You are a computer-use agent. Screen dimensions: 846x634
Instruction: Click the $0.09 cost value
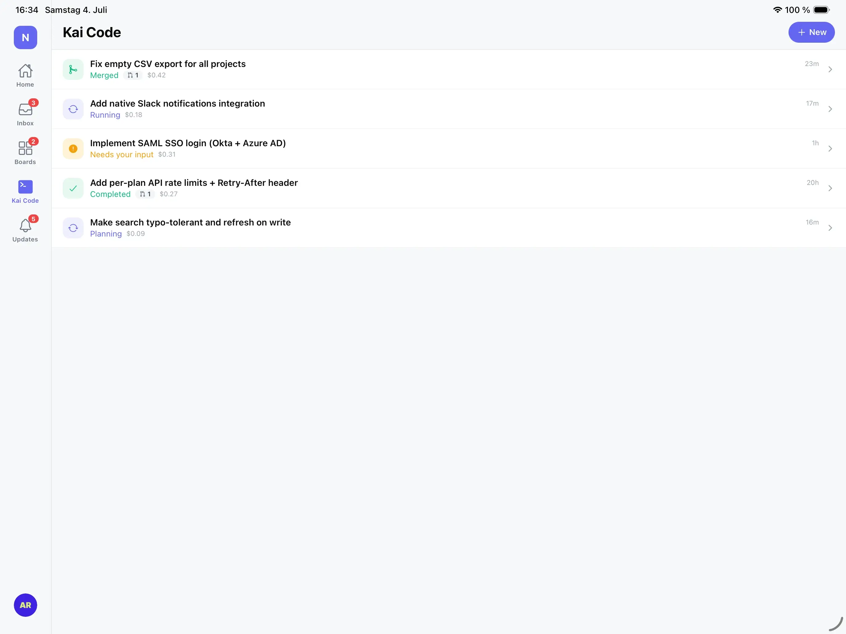pyautogui.click(x=136, y=234)
